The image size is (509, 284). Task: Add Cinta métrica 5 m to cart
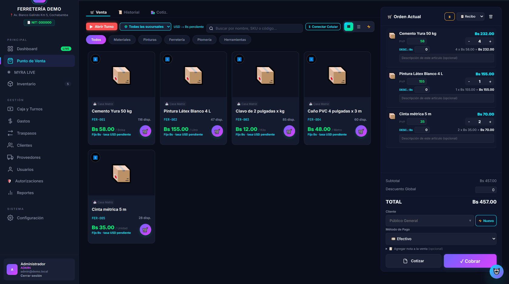click(145, 230)
